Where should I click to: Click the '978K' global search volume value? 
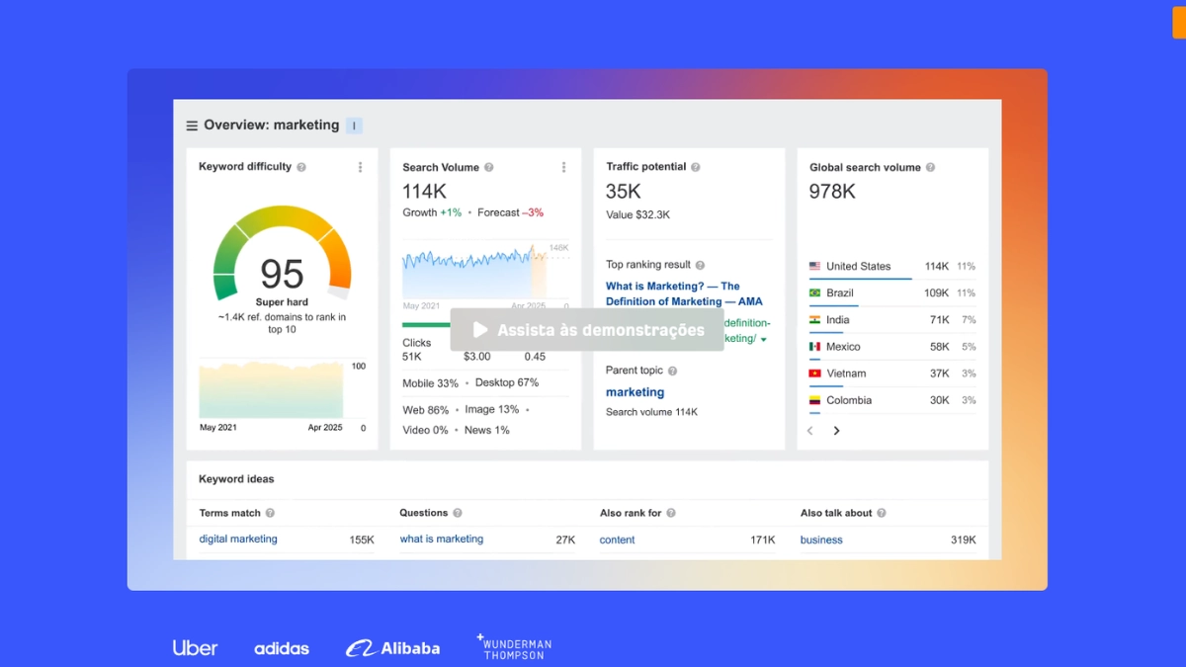coord(832,192)
